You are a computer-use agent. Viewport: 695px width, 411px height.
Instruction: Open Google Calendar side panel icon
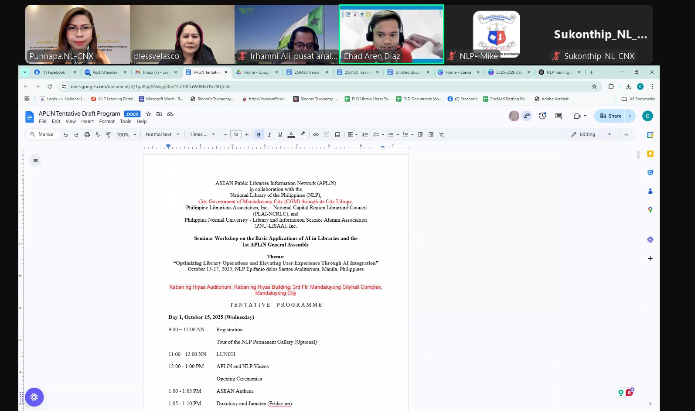pyautogui.click(x=650, y=135)
